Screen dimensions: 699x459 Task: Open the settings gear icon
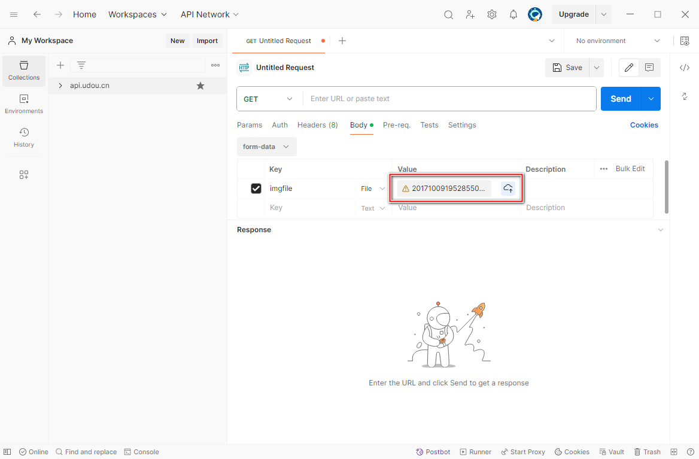coord(492,14)
